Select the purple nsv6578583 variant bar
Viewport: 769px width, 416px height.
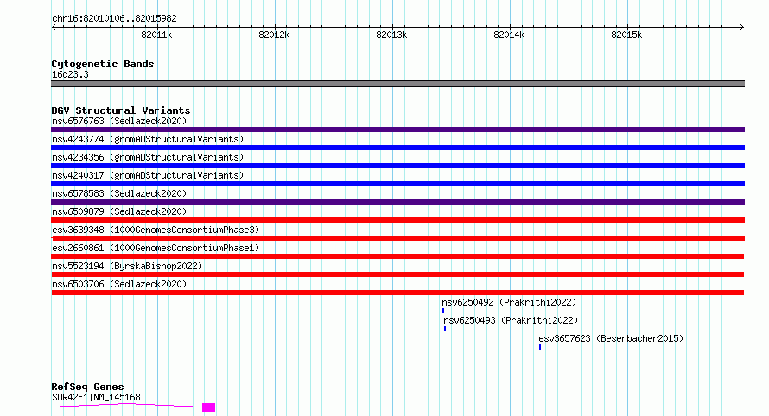click(397, 202)
